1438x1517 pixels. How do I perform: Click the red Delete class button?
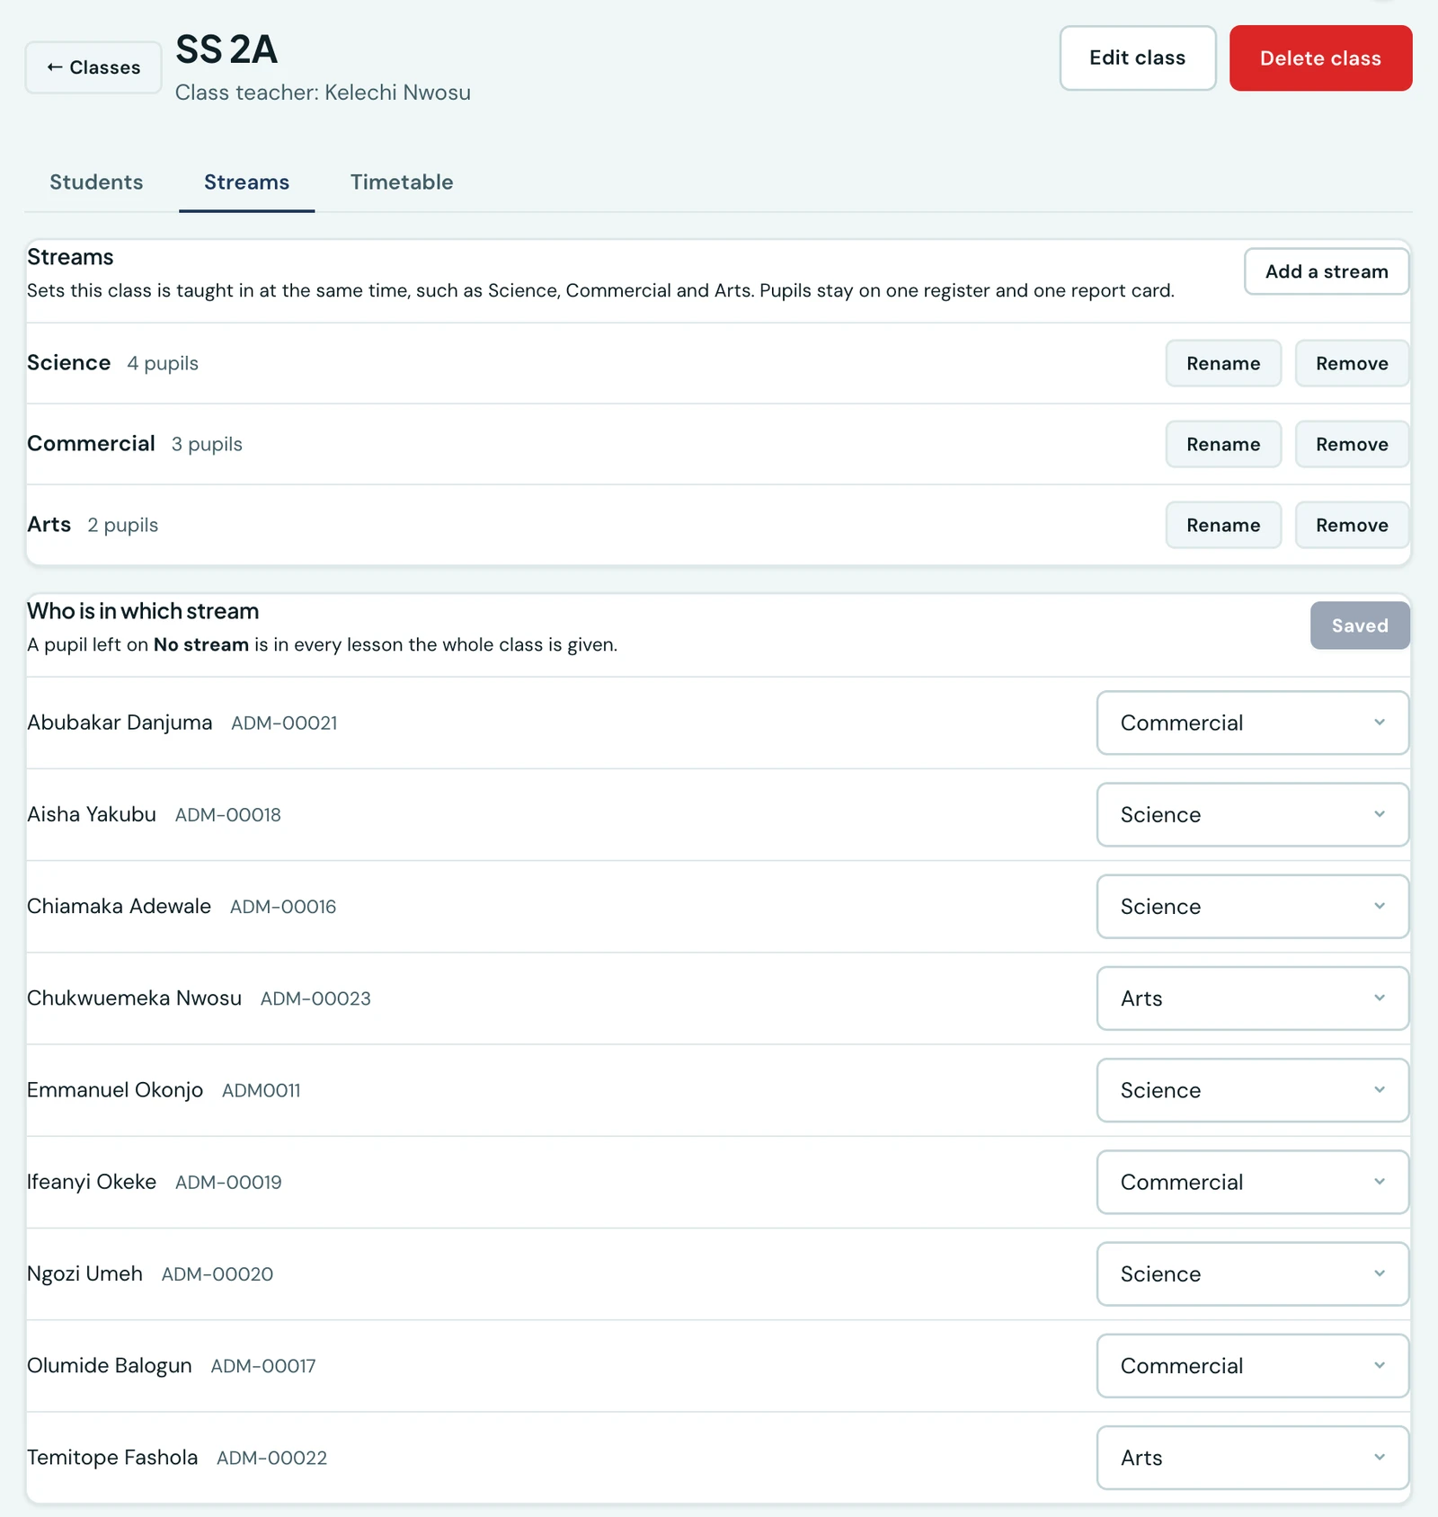[x=1320, y=58]
